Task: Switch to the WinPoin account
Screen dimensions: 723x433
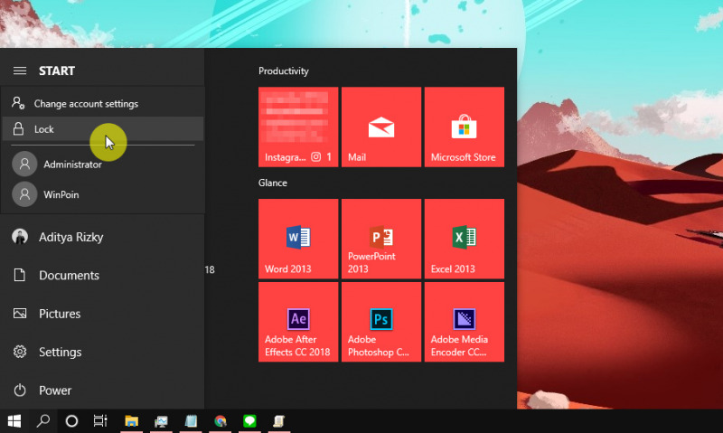Action: (x=102, y=194)
